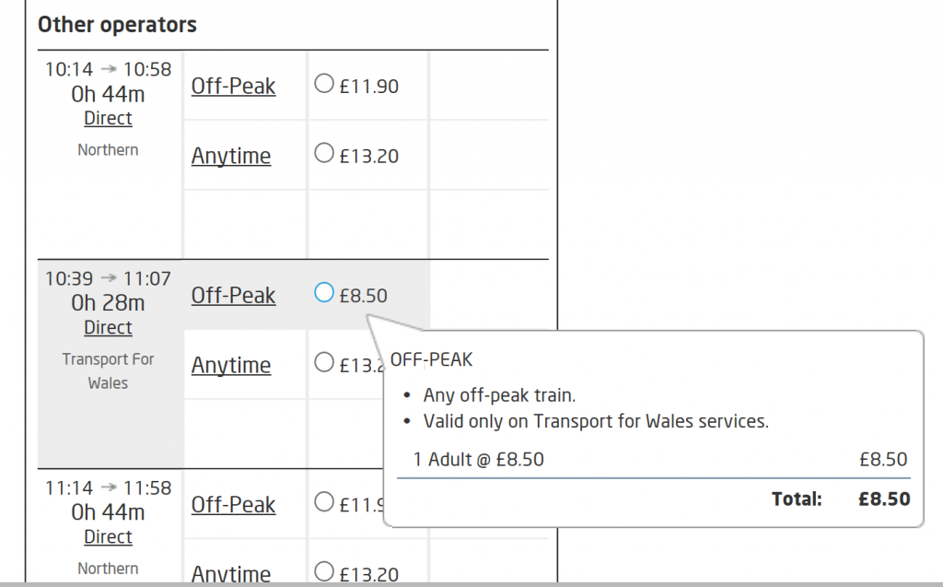Open Anytime link for 11:14 Northern train

tap(231, 574)
